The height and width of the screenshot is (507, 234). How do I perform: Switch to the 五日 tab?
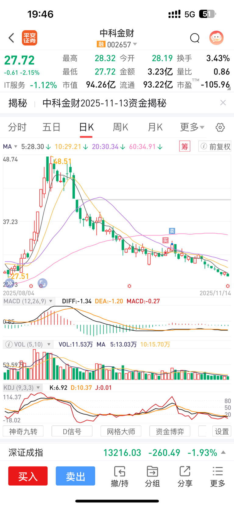point(51,127)
